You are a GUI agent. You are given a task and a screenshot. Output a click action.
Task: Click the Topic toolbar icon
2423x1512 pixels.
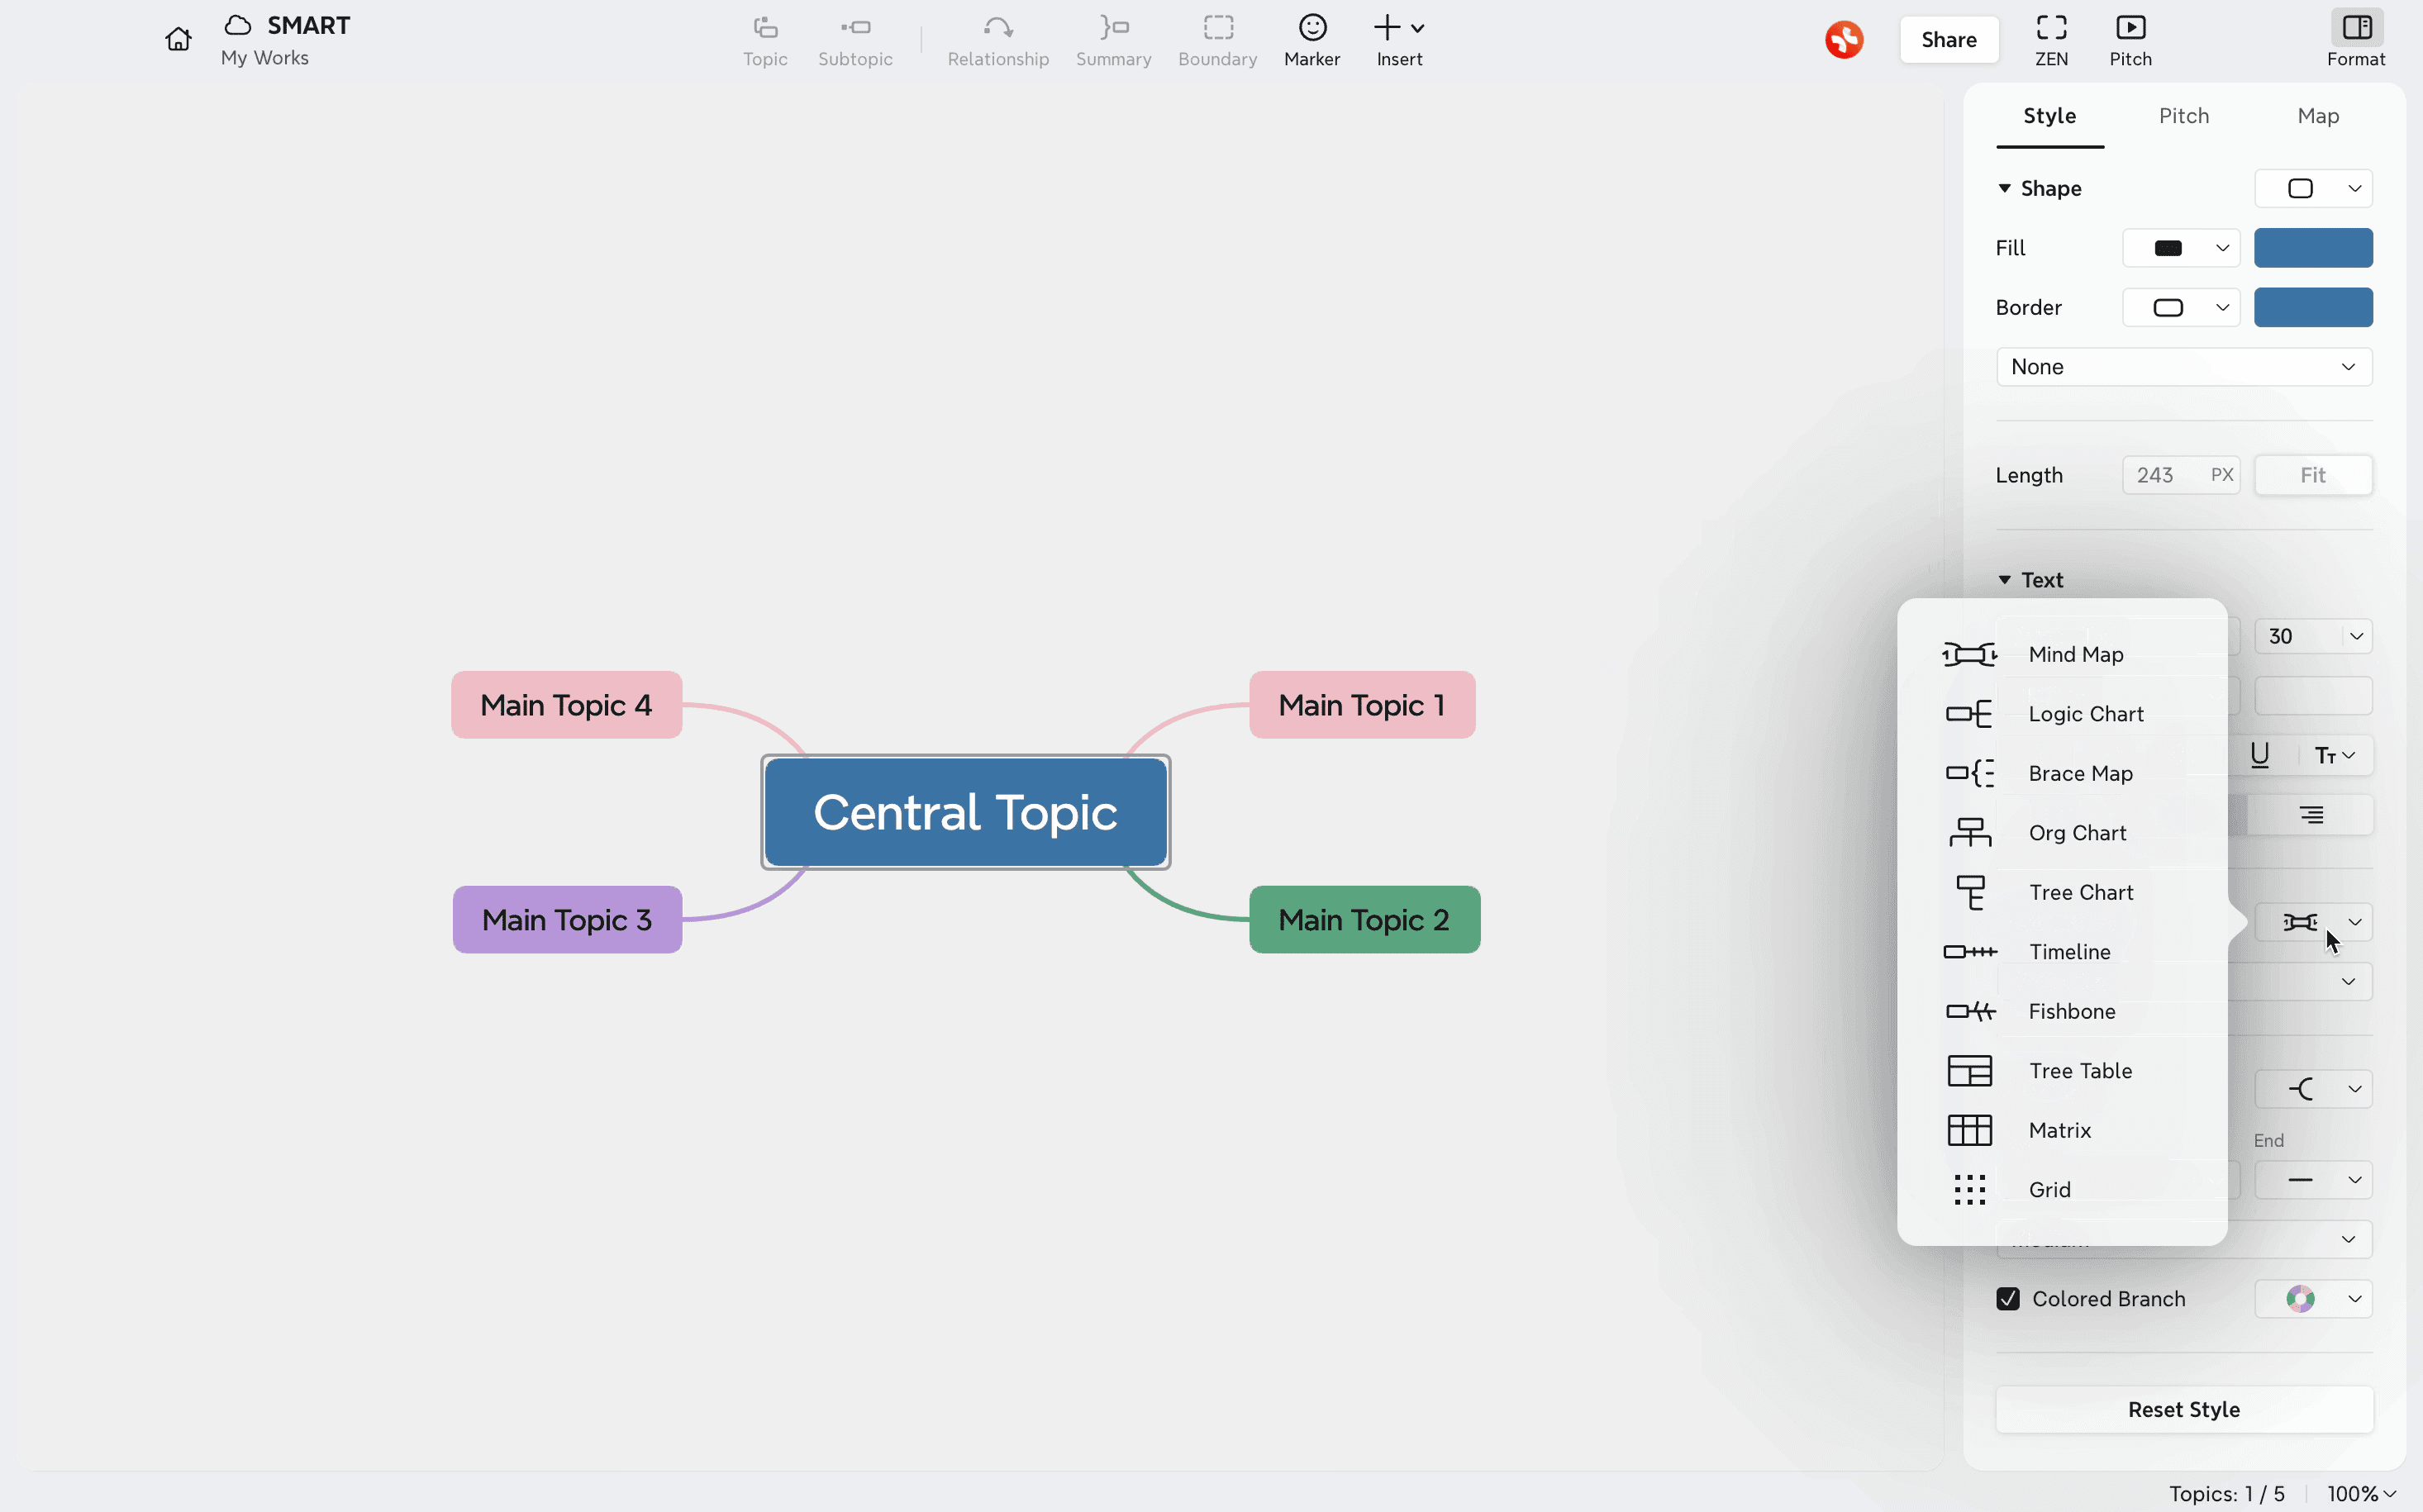click(x=765, y=41)
